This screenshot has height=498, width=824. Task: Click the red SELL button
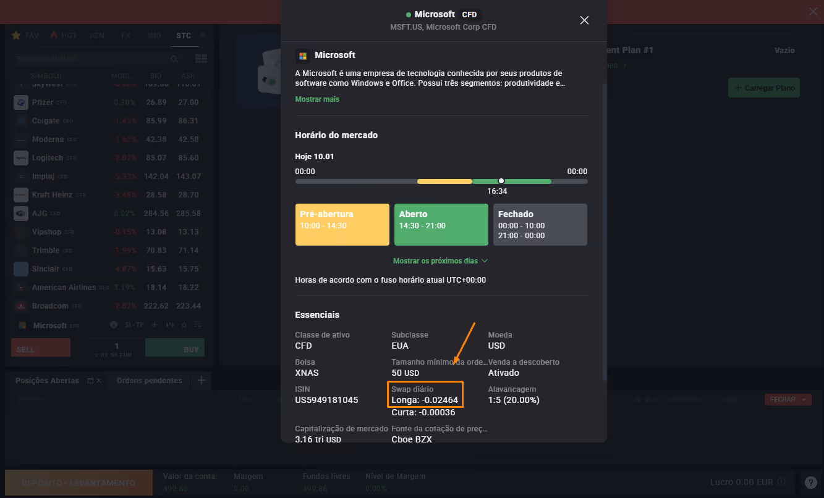pyautogui.click(x=41, y=347)
